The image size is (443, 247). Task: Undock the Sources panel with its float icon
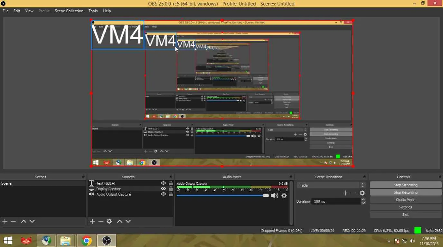(x=171, y=177)
